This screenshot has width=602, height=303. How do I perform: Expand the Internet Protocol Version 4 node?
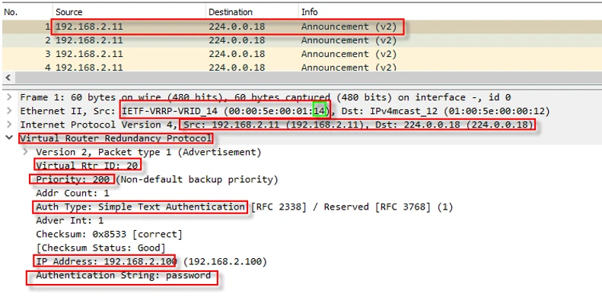[x=9, y=125]
